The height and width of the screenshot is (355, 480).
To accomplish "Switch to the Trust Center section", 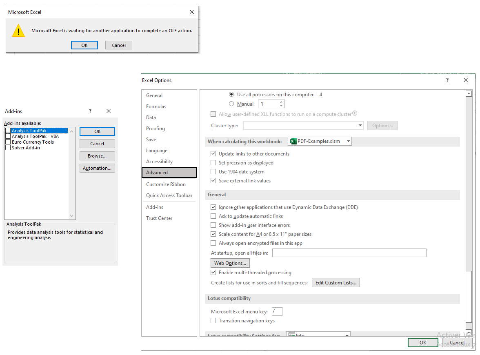I will pos(159,218).
